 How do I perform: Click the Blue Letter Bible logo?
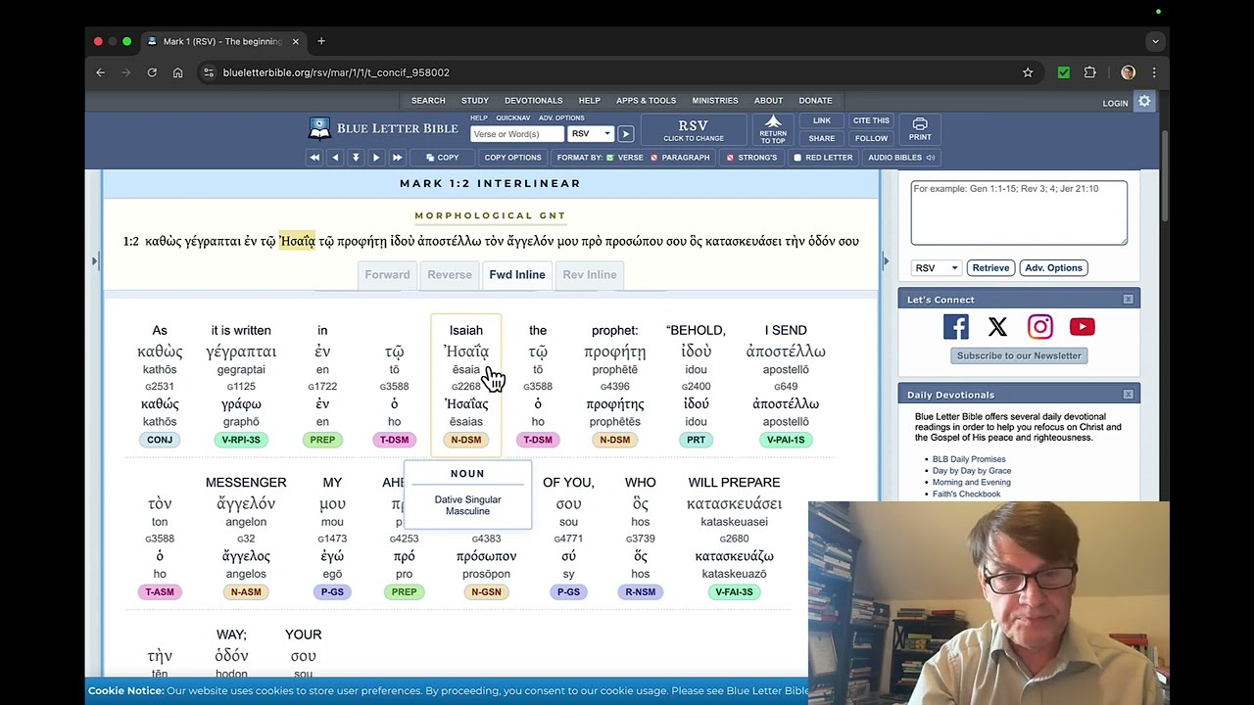(383, 128)
